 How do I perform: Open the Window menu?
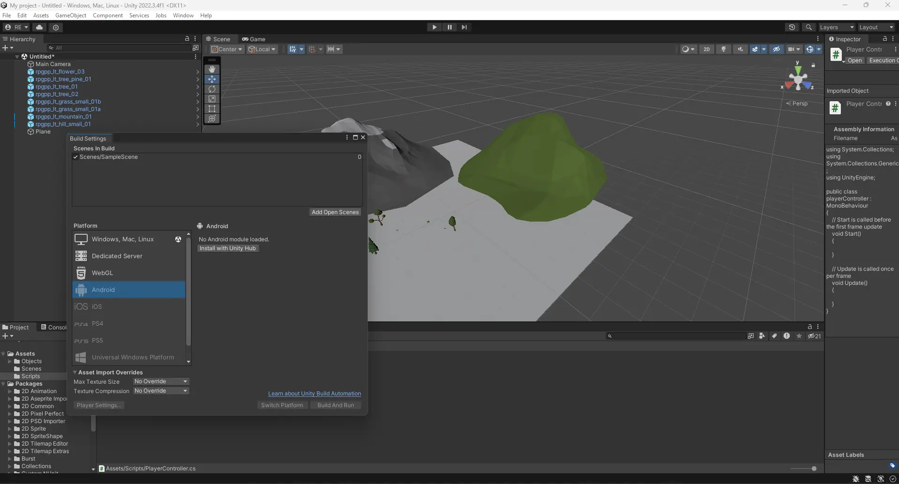[183, 15]
